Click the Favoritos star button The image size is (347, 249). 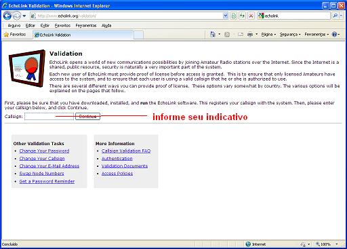pyautogui.click(x=15, y=35)
